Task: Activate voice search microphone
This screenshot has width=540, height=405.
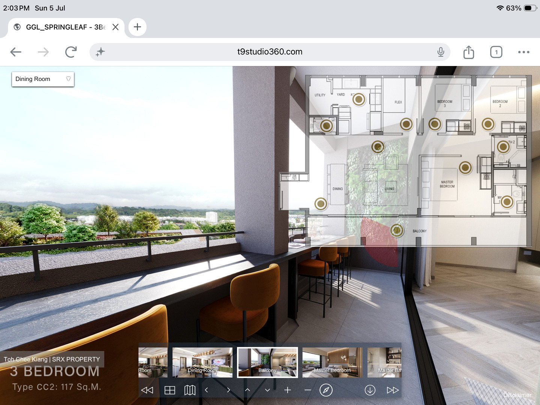Action: point(441,52)
